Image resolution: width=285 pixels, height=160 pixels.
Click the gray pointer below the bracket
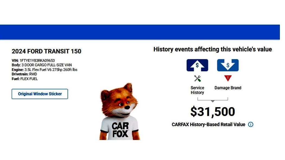click(x=213, y=101)
